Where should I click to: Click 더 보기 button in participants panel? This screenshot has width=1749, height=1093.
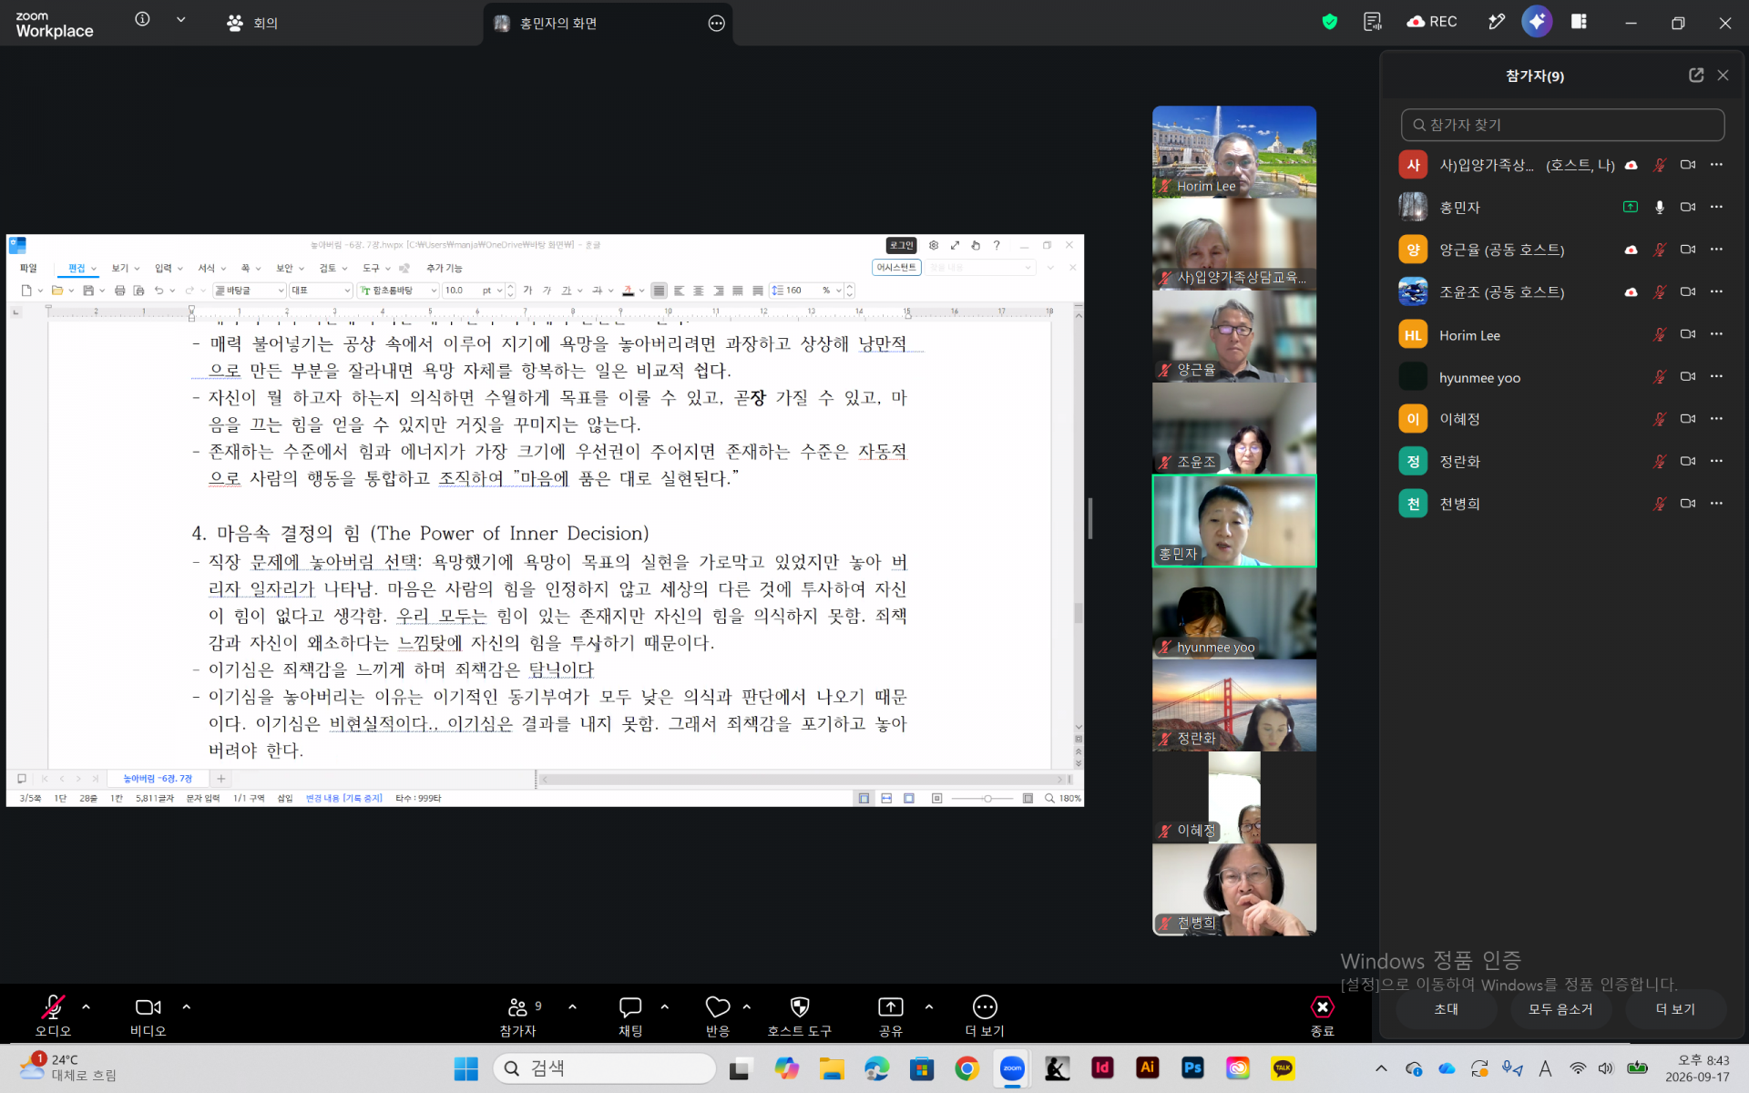pos(1675,1009)
